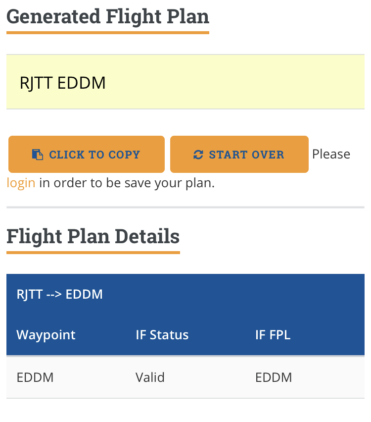
Task: Click the copy icon on the orange button
Action: pyautogui.click(x=37, y=155)
